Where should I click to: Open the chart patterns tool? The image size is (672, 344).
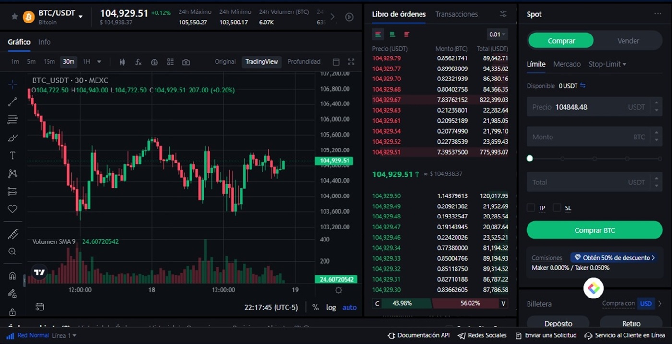click(x=12, y=173)
